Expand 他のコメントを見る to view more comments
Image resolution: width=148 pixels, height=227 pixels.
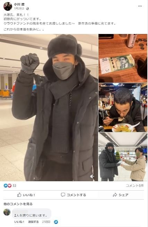18,204
